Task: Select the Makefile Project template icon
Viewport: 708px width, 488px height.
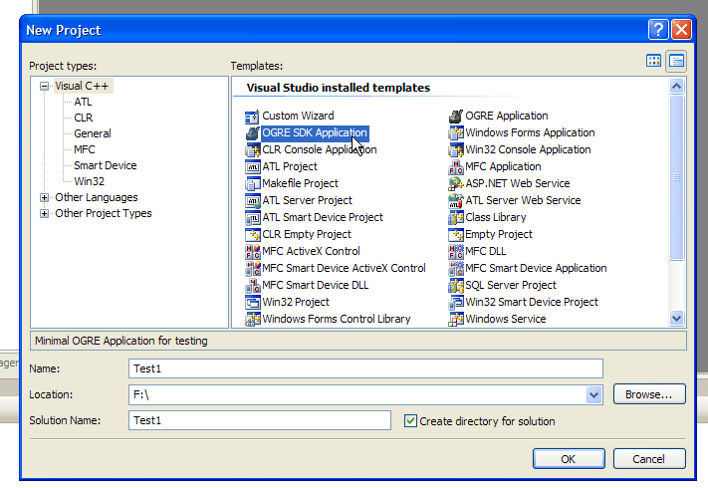Action: (252, 183)
